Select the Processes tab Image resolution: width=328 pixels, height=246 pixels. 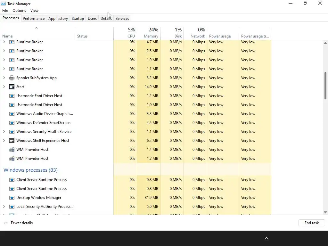11,18
